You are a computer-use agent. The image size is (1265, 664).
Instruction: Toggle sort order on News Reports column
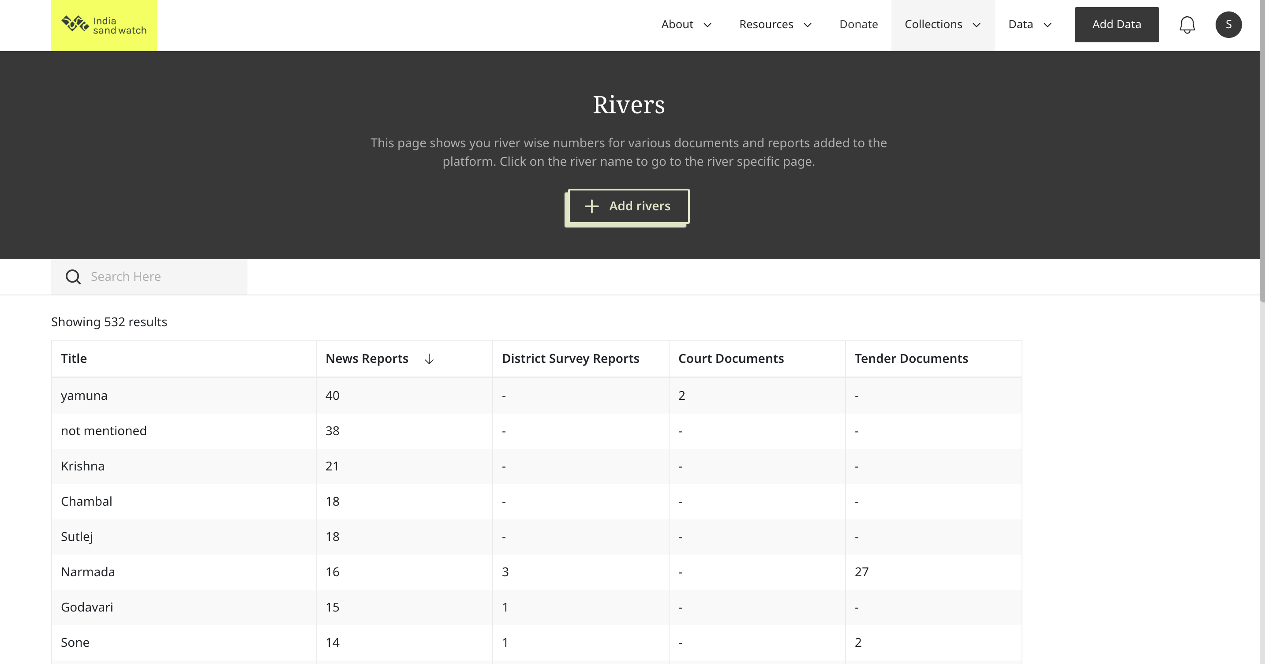[429, 359]
